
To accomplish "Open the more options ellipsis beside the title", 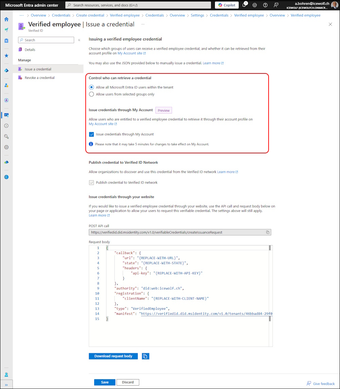I will click(x=143, y=24).
